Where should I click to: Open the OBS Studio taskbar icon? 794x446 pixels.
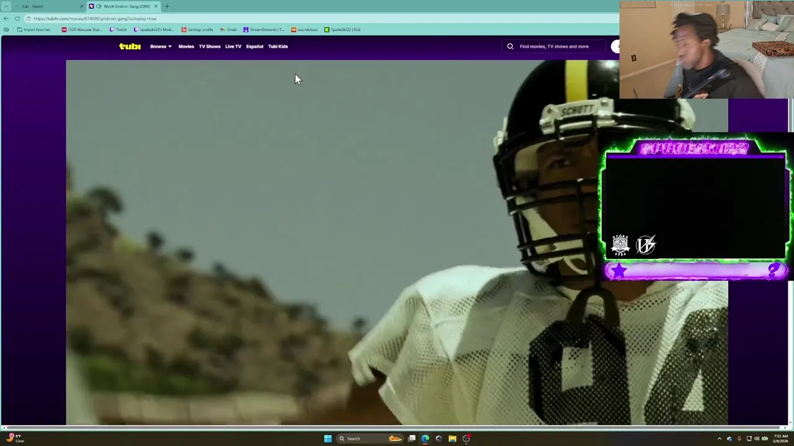pos(466,439)
